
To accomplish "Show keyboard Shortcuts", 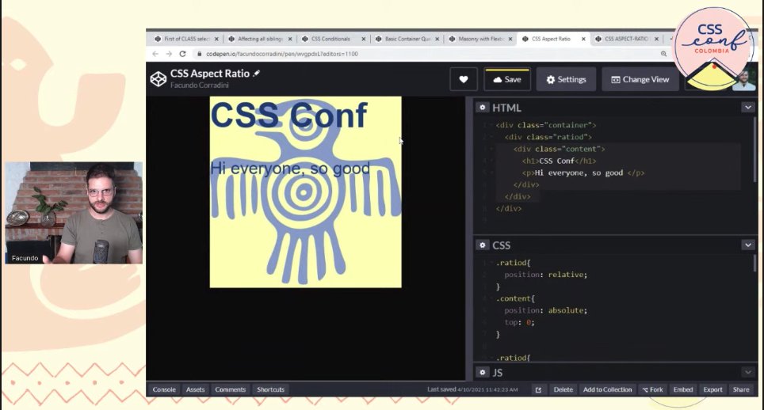I will pyautogui.click(x=271, y=389).
